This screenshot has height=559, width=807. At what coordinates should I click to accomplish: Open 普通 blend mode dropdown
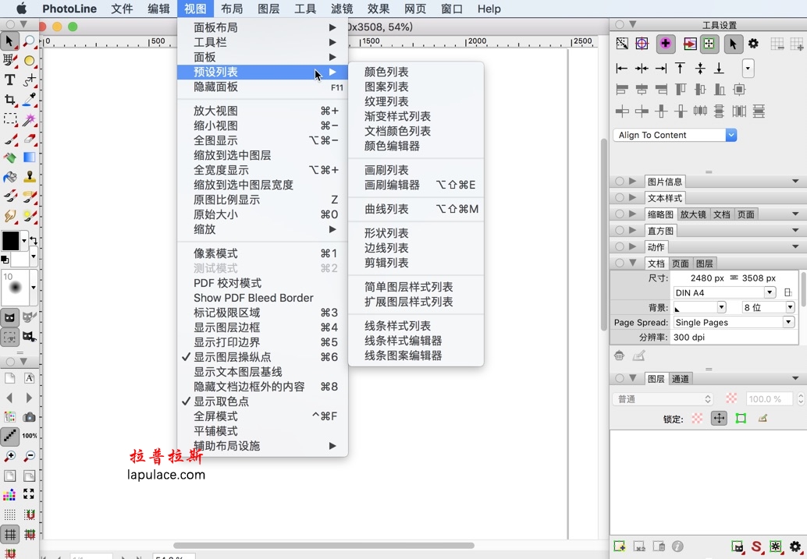point(664,399)
